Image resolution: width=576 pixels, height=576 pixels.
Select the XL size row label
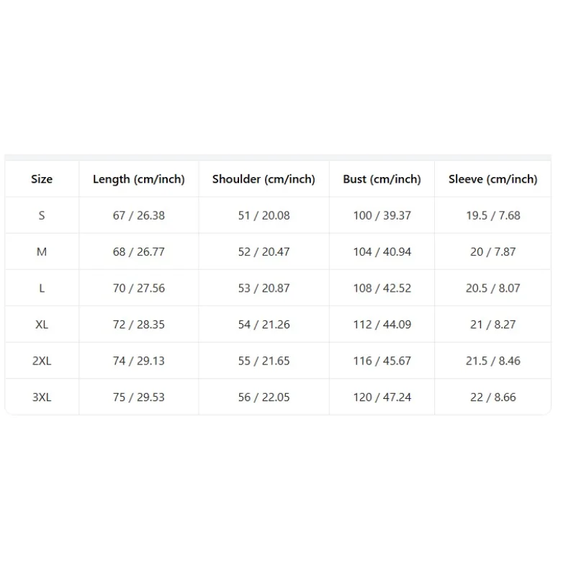click(x=42, y=325)
